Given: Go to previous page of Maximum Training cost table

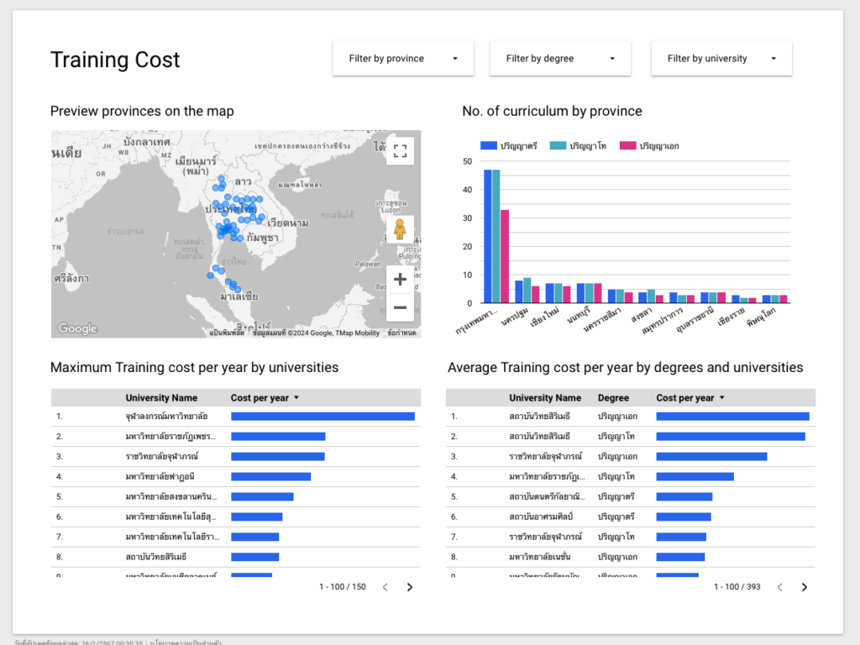Looking at the screenshot, I should pos(385,587).
